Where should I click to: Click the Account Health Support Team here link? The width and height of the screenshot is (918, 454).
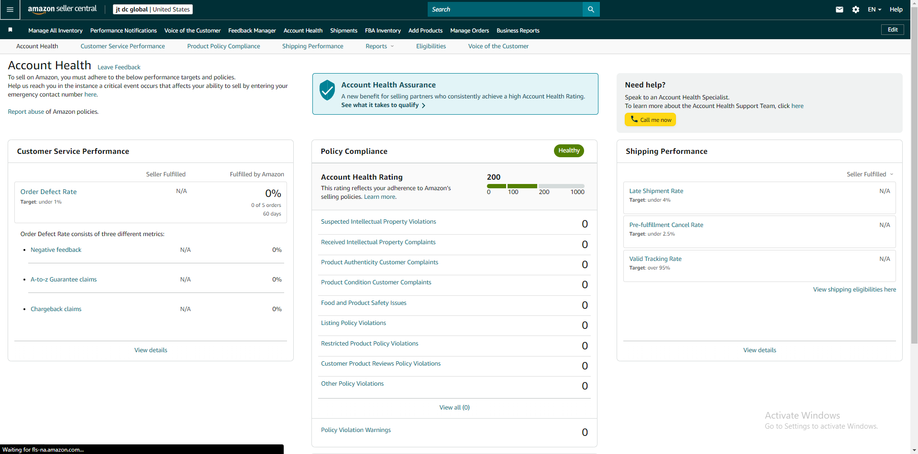coord(797,106)
